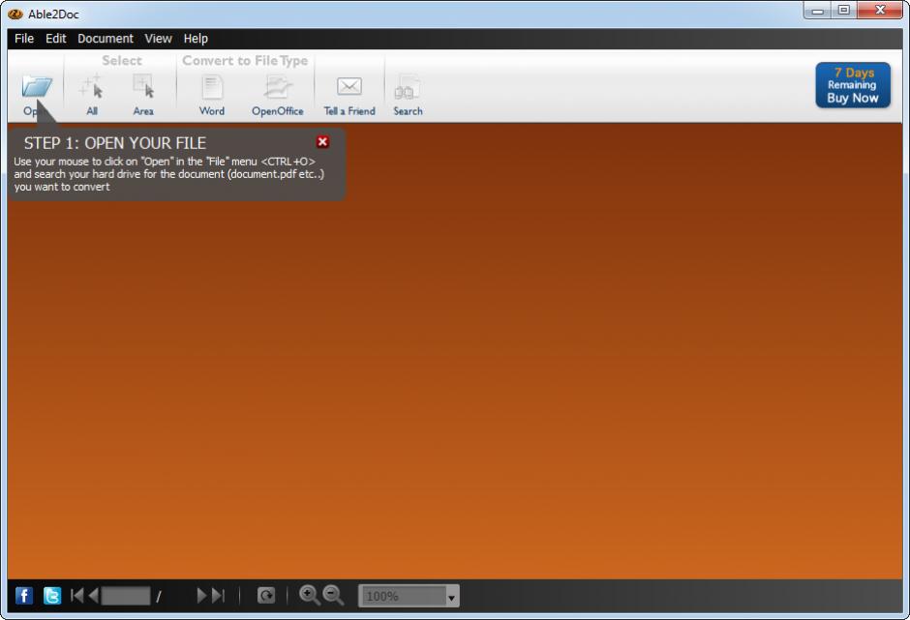Minimize the Able2Doc window

[818, 11]
